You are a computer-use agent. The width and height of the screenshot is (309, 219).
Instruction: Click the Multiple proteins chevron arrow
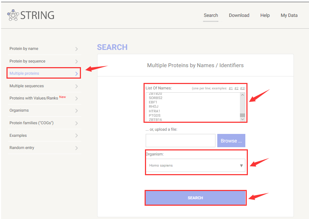[76, 74]
